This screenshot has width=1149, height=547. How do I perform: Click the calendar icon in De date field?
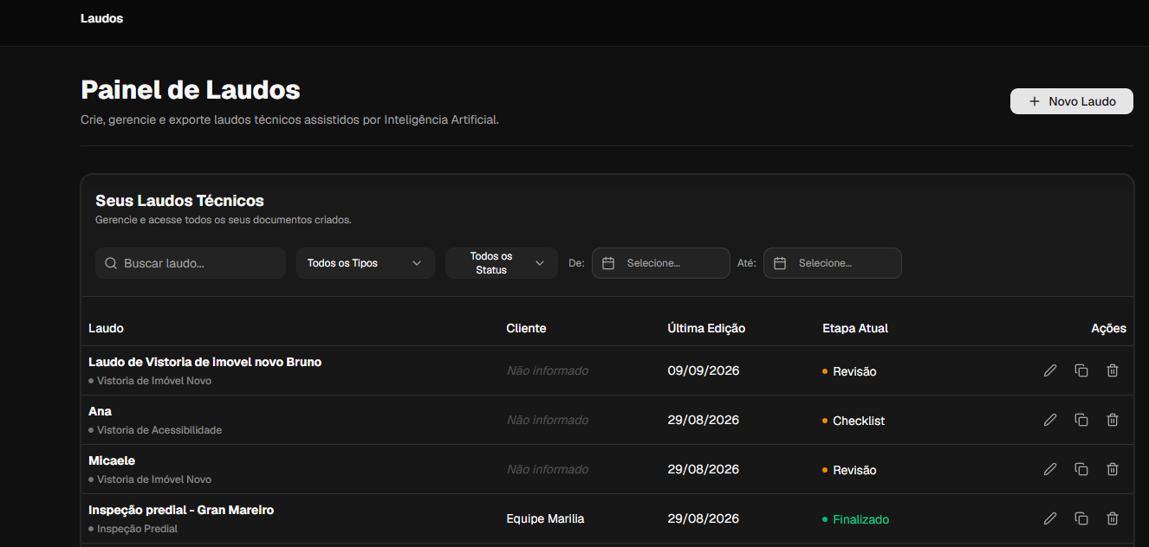click(x=608, y=263)
